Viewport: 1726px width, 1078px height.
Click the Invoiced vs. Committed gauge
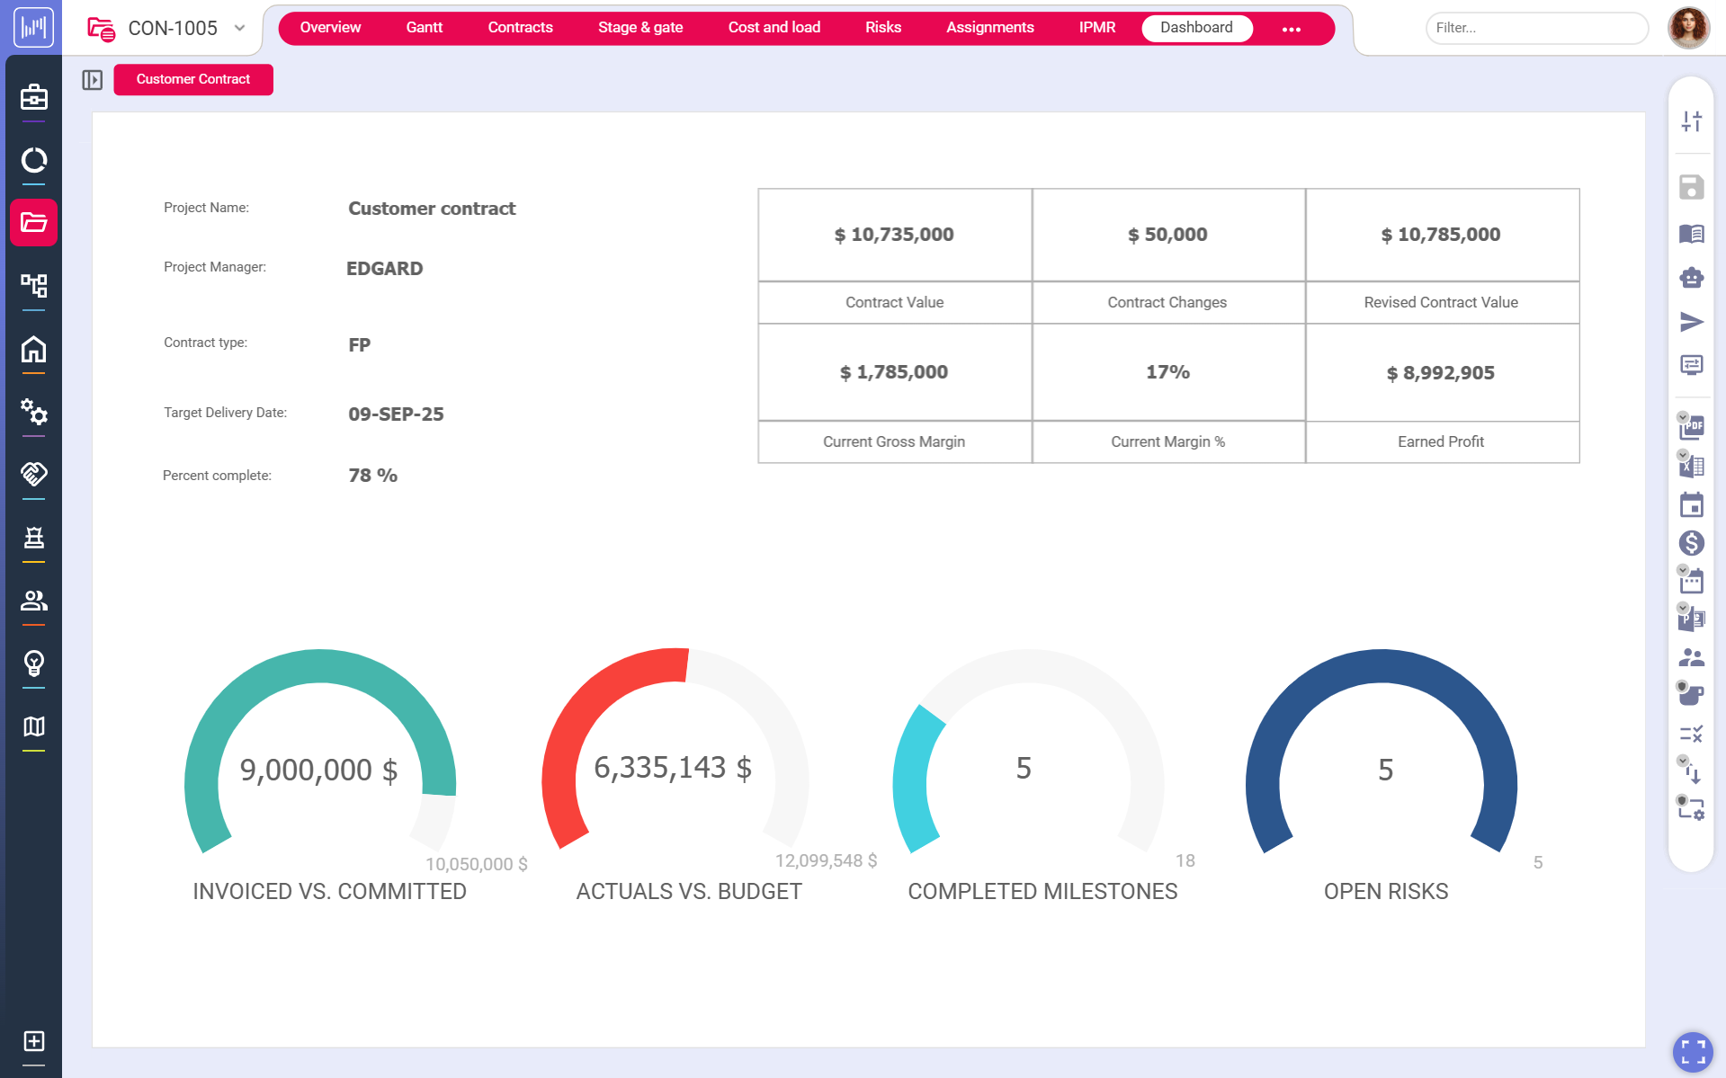pos(319,770)
